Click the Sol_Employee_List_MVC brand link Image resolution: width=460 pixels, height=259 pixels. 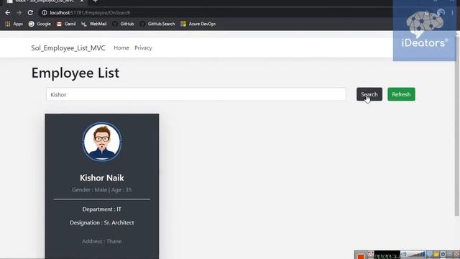click(68, 48)
